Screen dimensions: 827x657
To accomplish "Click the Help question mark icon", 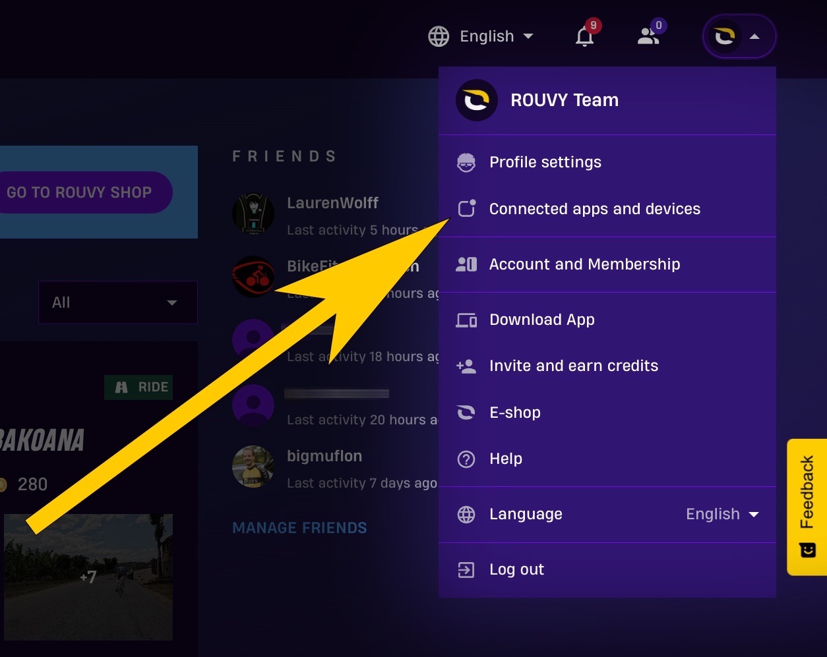I will pyautogui.click(x=466, y=459).
